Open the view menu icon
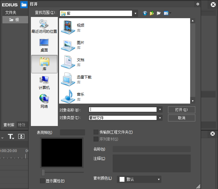 tap(167, 13)
